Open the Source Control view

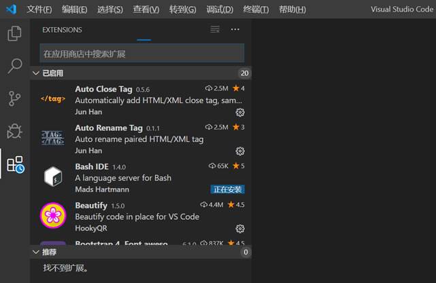click(x=14, y=98)
